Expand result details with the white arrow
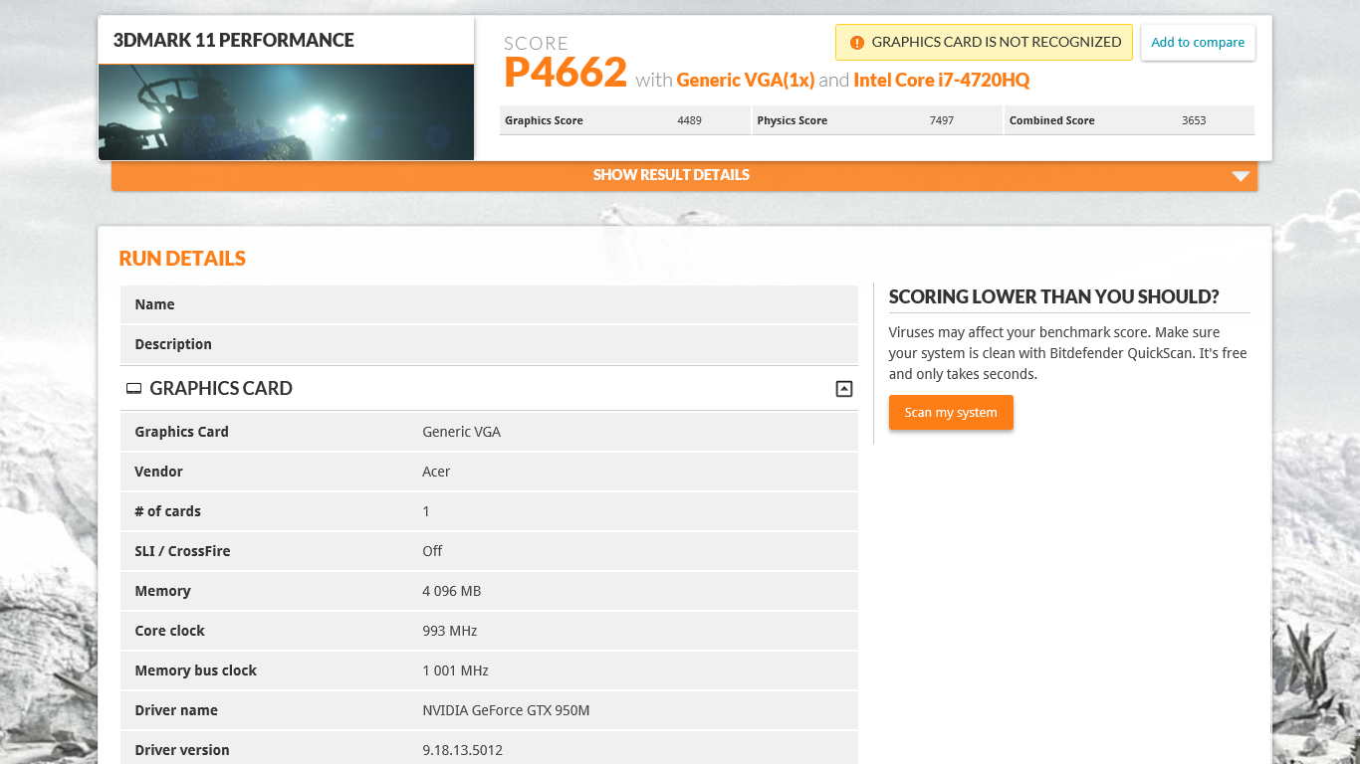This screenshot has width=1360, height=764. pyautogui.click(x=1241, y=176)
